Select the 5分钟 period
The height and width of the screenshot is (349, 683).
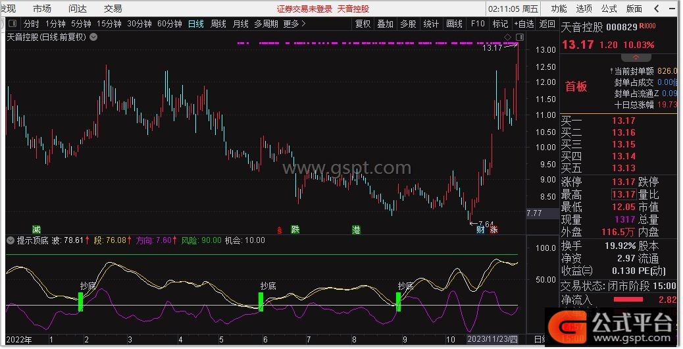(81, 24)
